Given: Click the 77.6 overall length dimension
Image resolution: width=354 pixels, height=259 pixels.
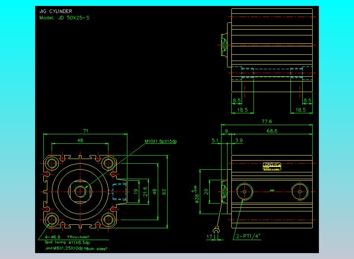Looking at the screenshot, I should point(266,122).
